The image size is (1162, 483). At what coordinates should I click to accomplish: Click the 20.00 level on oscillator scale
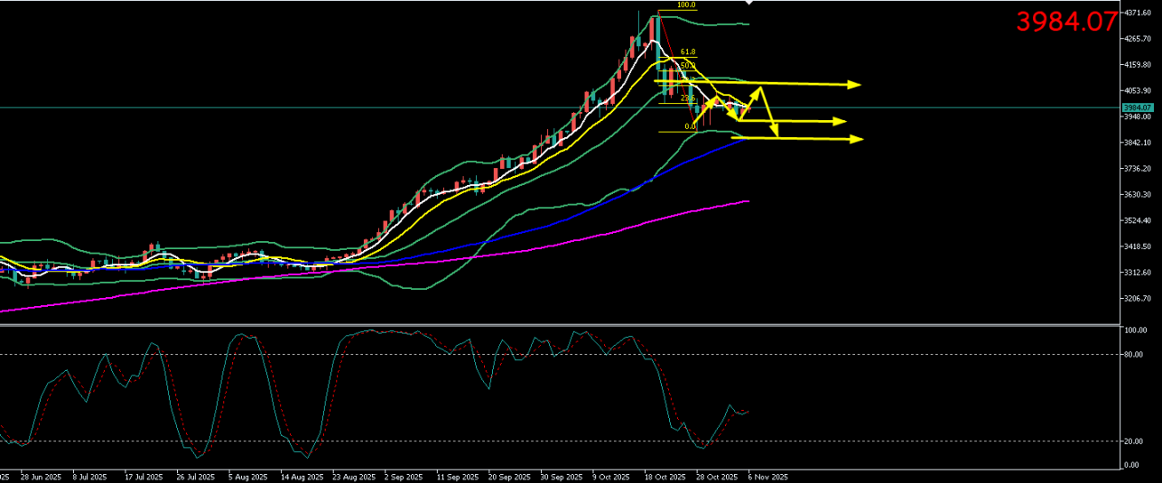[1133, 441]
